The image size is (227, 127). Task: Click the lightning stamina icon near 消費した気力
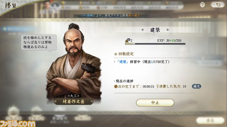coord(157,86)
